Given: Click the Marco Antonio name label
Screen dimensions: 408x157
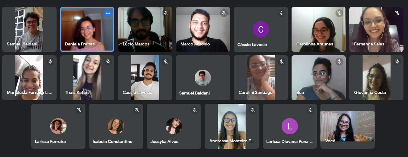Looking at the screenshot, I should (195, 44).
